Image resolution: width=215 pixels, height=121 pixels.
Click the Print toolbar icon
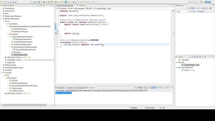[x=16, y=2]
